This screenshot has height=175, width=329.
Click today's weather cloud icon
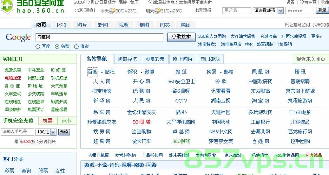(112, 10)
